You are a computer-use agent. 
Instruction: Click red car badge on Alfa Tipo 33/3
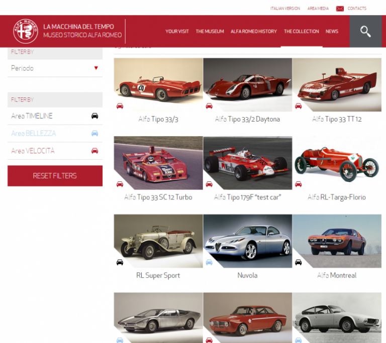coord(120,106)
